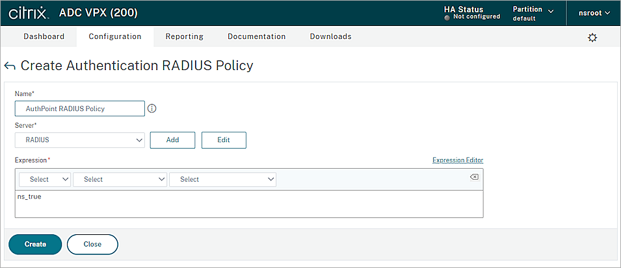This screenshot has height=268, width=621.
Task: Expand the second expression Select dropdown
Action: coord(120,179)
